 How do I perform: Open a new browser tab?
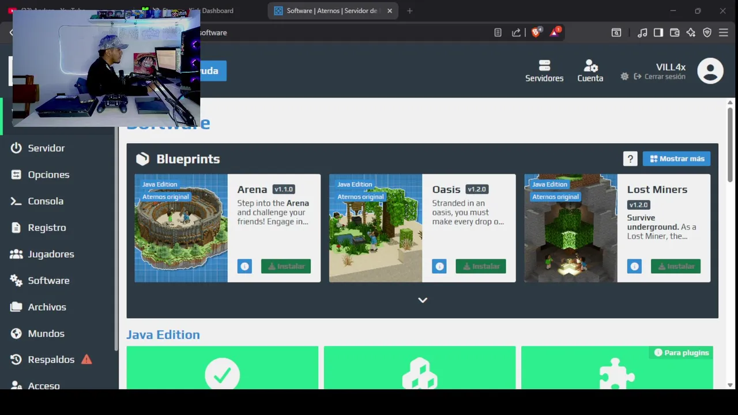pos(409,10)
